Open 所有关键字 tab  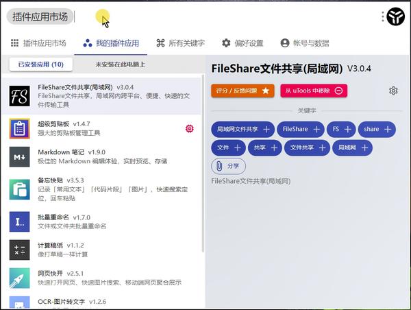click(180, 43)
